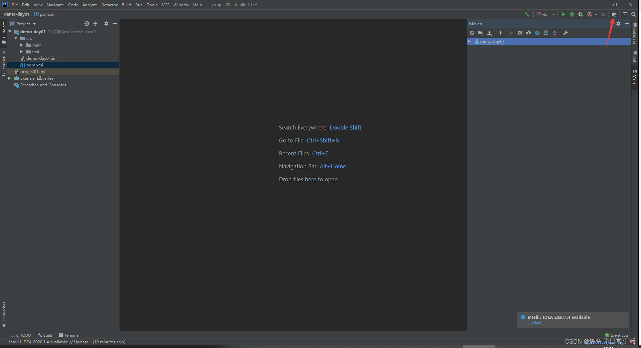Open the Tools menu
Image resolution: width=641 pixels, height=348 pixels.
click(x=152, y=5)
